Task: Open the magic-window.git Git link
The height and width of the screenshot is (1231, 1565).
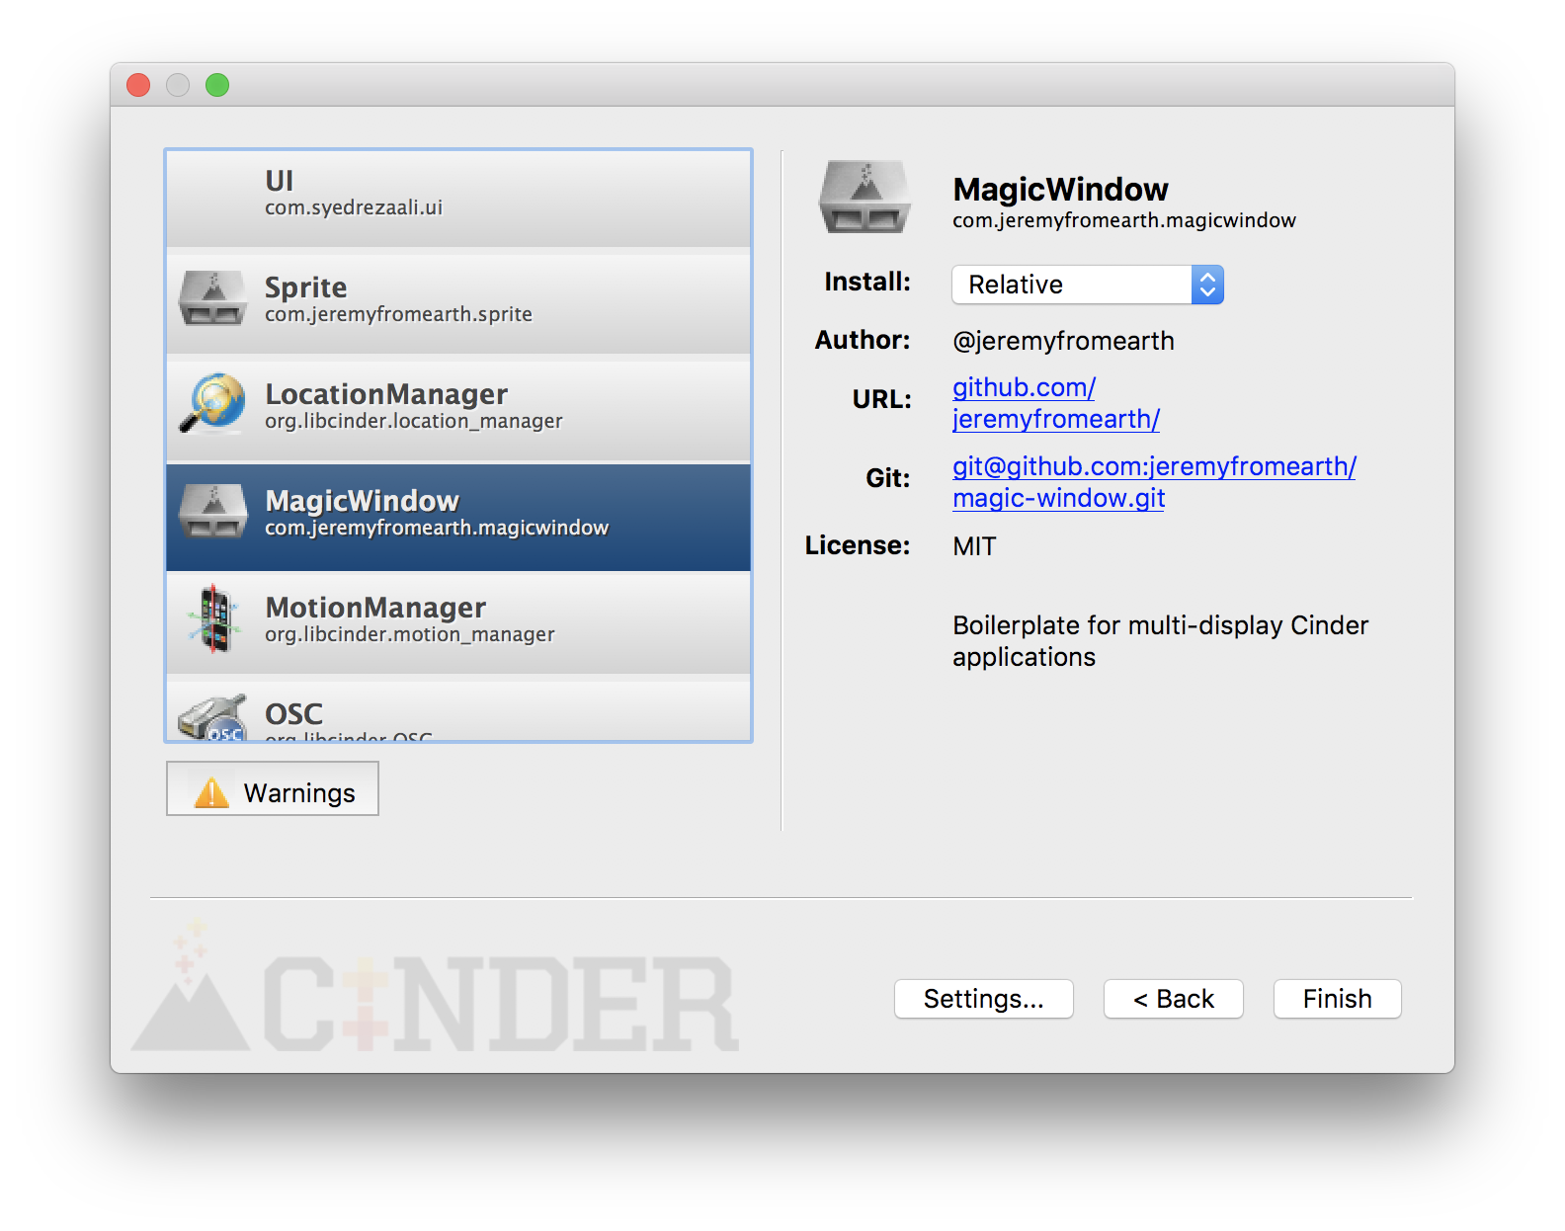Action: 1154,482
